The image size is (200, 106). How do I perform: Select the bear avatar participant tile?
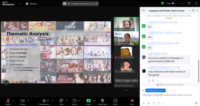click(x=126, y=52)
